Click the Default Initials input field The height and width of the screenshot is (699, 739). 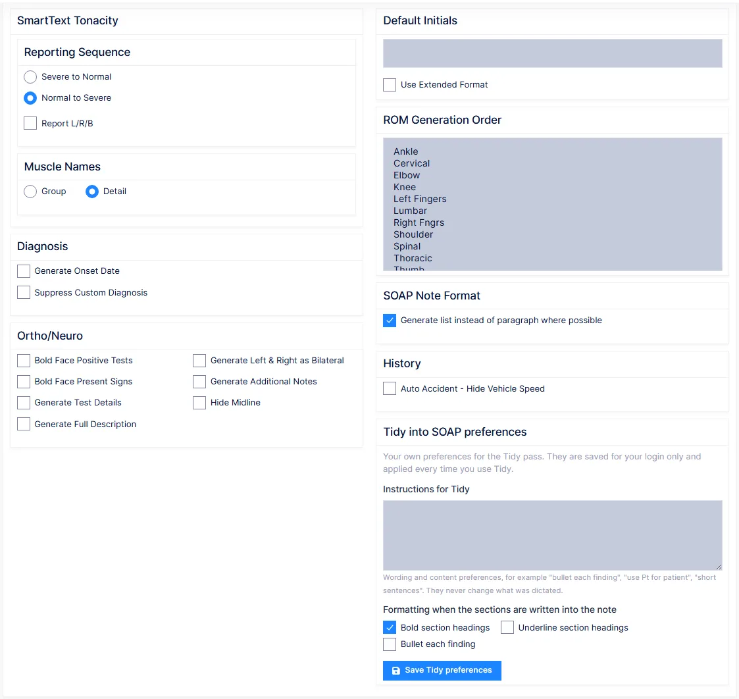click(x=552, y=53)
